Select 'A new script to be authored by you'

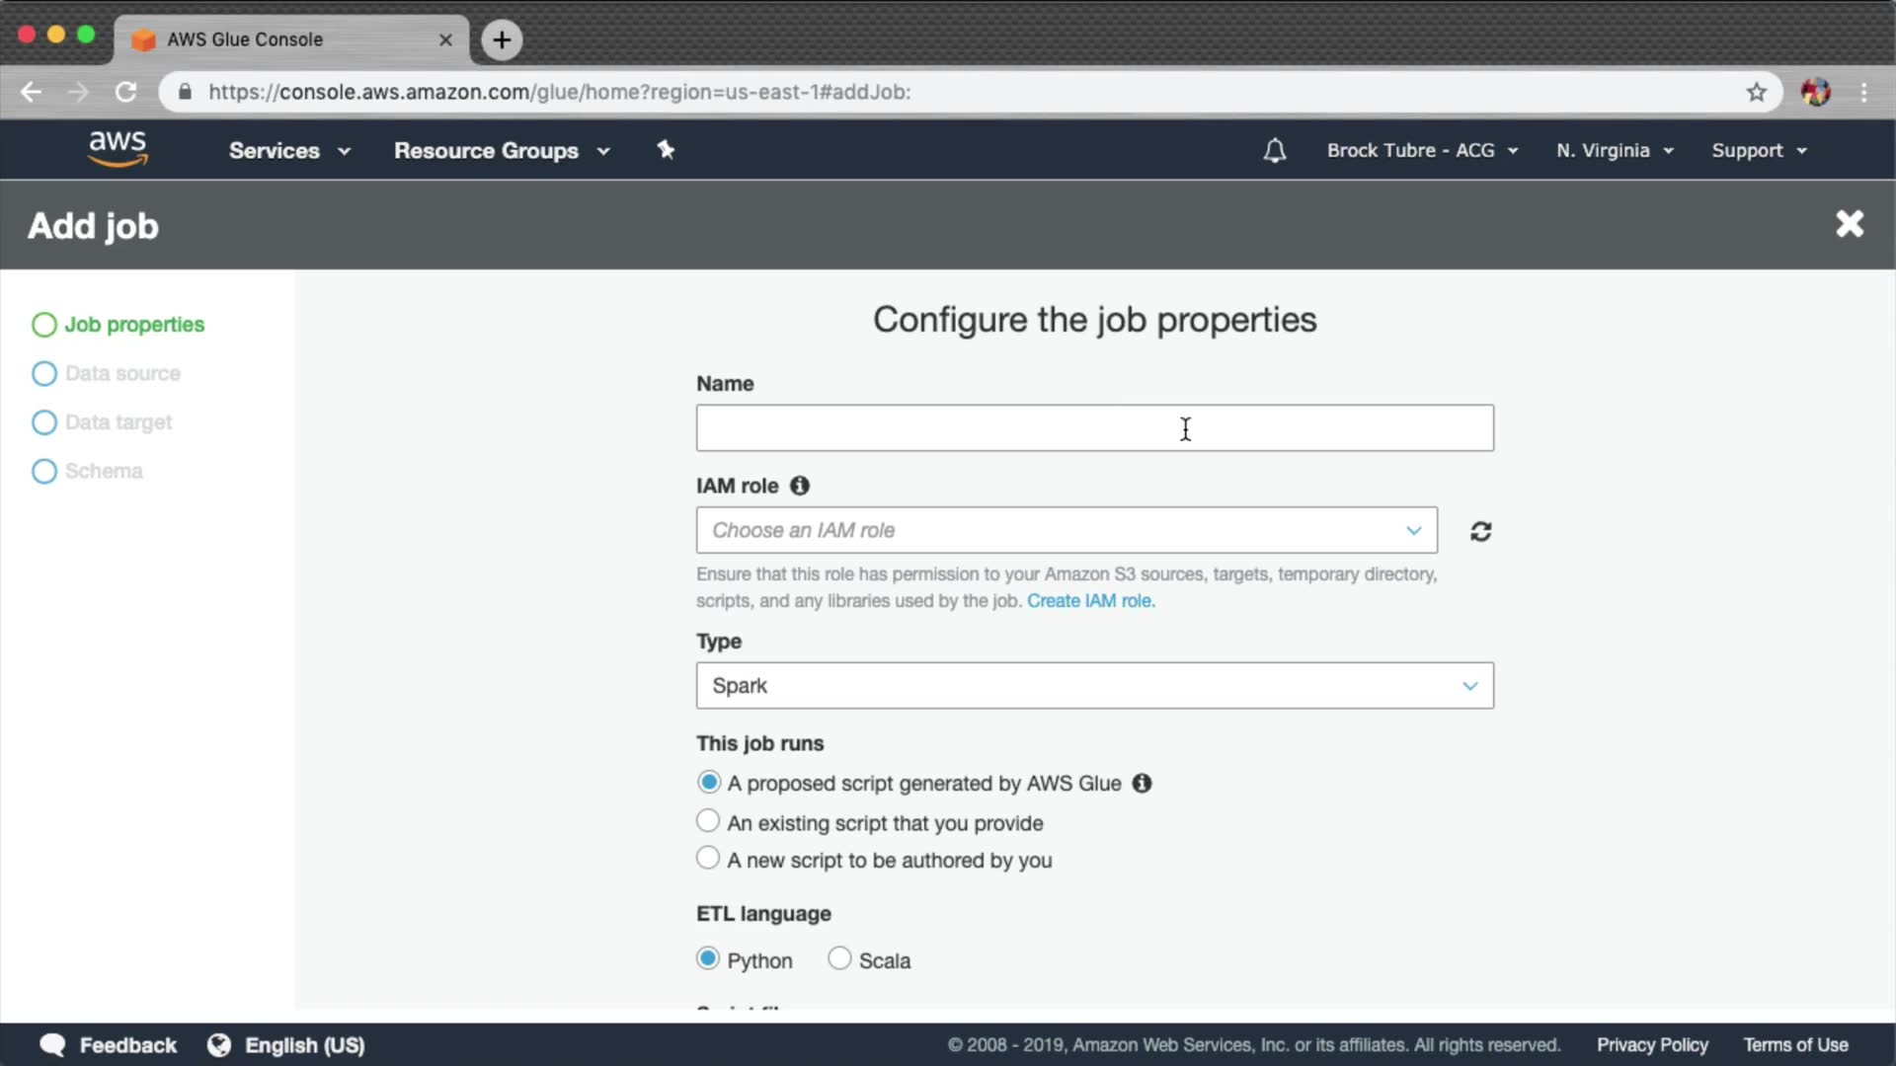pyautogui.click(x=708, y=859)
